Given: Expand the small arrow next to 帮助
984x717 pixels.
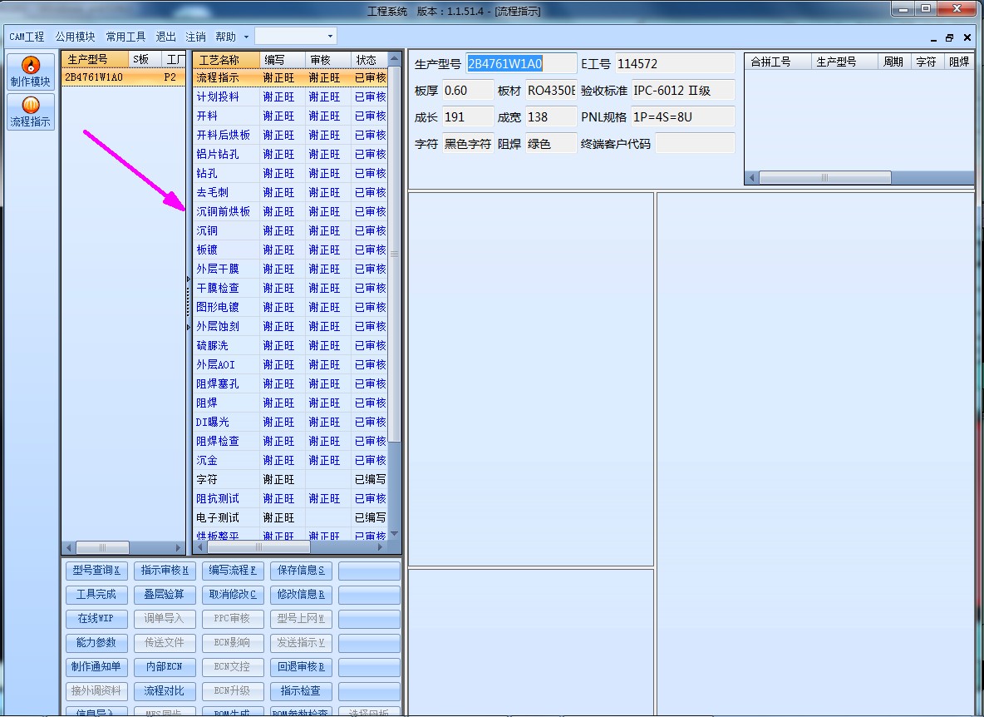Looking at the screenshot, I should [x=246, y=37].
